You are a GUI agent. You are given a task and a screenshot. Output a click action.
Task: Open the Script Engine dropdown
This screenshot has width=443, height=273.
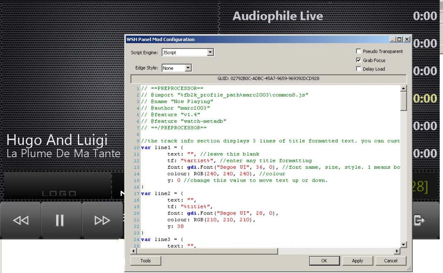210,52
